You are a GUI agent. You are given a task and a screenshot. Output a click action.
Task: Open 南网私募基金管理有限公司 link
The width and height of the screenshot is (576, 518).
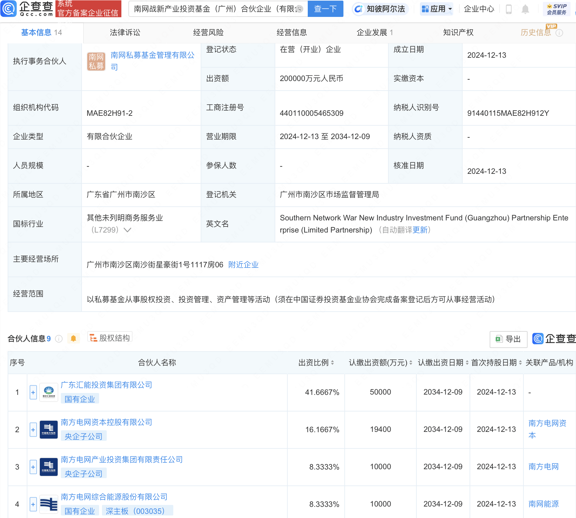(153, 61)
